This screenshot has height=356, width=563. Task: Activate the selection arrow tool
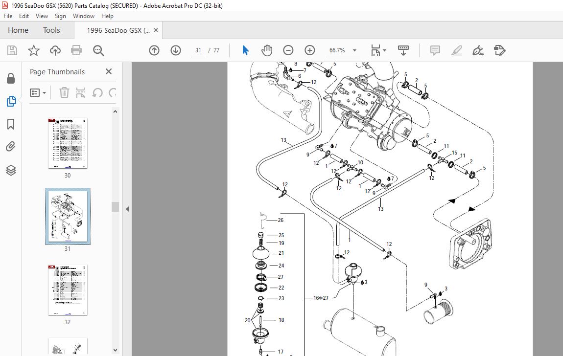[x=245, y=50]
